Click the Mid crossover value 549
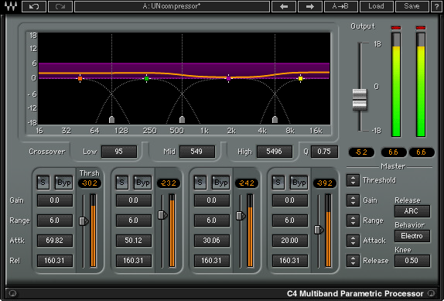Image resolution: width=444 pixels, height=301 pixels. coord(196,152)
